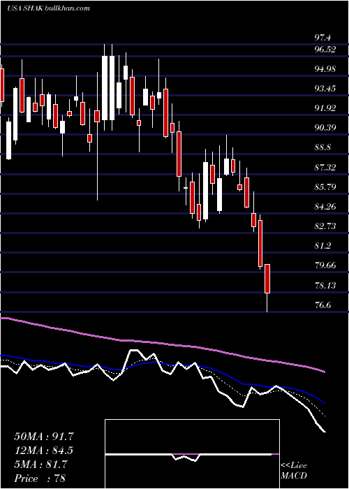The height and width of the screenshot is (489, 349).
Task: Click the 96.52 price label
Action: coord(325,50)
